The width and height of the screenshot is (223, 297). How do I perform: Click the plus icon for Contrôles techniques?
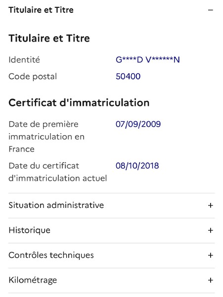[x=211, y=255]
